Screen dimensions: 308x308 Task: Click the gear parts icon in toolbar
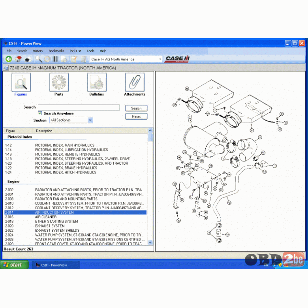click(x=47, y=59)
